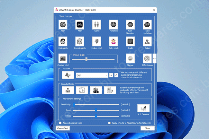Viewport: 209px width, 139px height.
Task: Click the Bass slider handle
Action: pyautogui.click(x=96, y=110)
